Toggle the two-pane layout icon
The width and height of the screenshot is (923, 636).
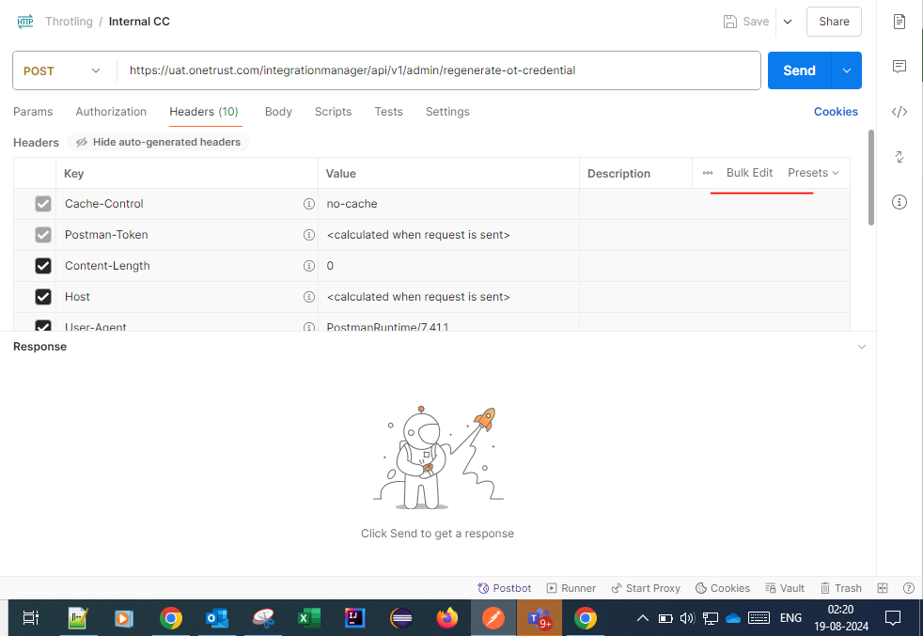coord(883,588)
